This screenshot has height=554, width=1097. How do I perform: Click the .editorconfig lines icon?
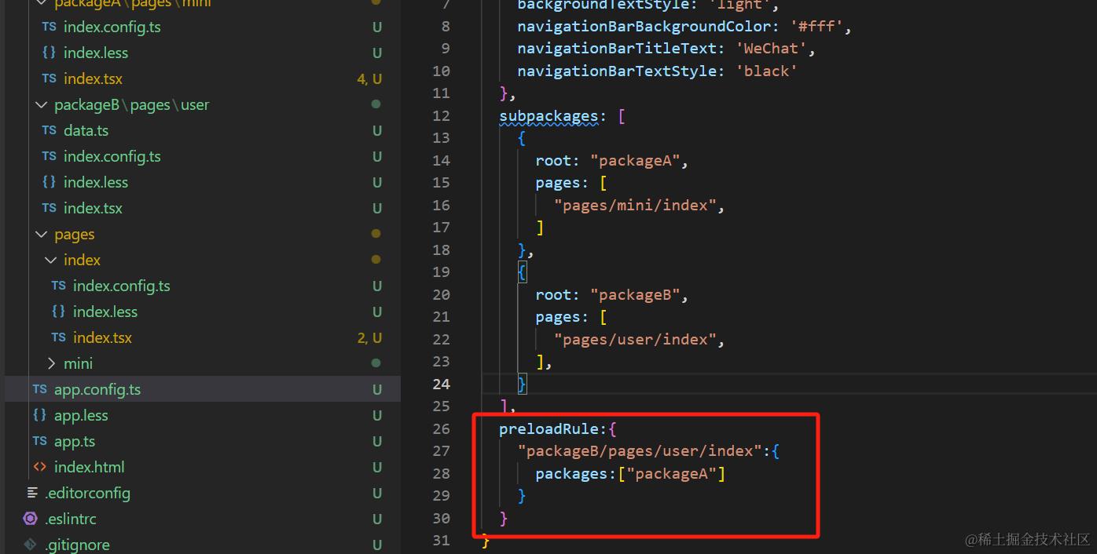pyautogui.click(x=32, y=493)
